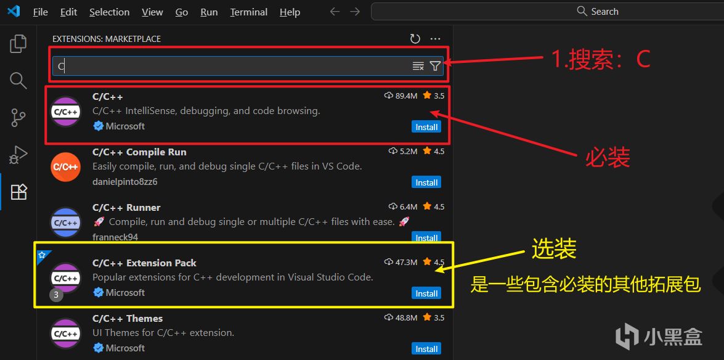Open the extensions panel more actions menu
724x360 pixels.
click(x=436, y=39)
